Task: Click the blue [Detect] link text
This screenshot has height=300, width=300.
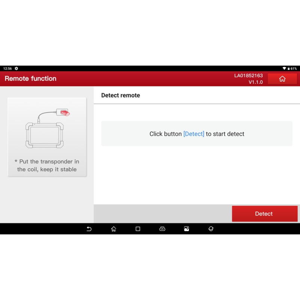Action: pyautogui.click(x=193, y=134)
